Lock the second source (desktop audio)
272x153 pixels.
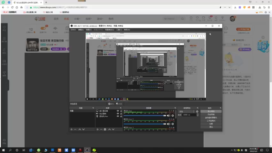click(x=121, y=114)
